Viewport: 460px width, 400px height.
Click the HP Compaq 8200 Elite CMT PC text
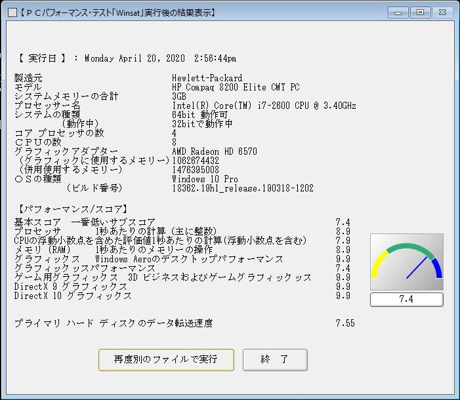point(236,87)
